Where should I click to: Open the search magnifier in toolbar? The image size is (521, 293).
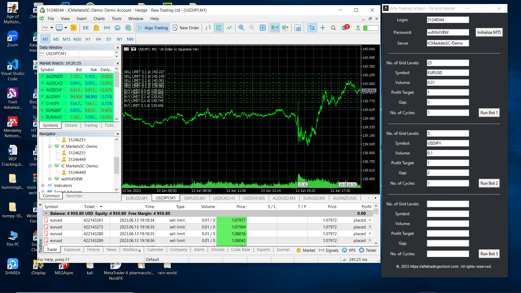tap(333, 28)
